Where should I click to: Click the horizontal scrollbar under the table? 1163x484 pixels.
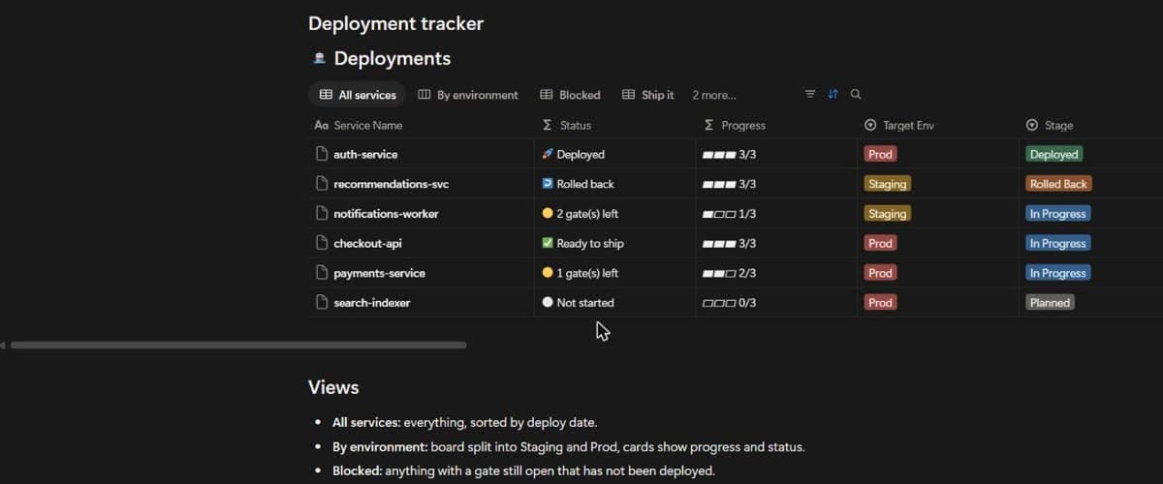click(238, 345)
